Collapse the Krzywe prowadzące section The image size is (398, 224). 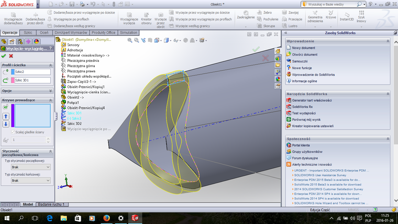click(50, 100)
